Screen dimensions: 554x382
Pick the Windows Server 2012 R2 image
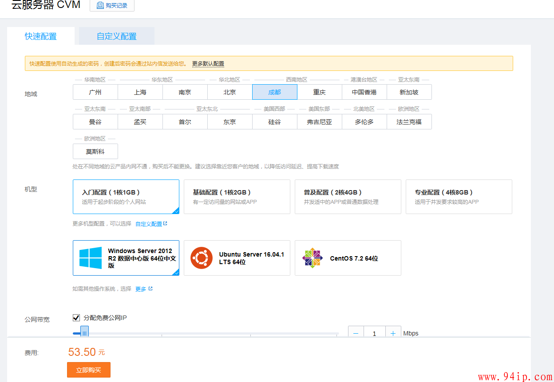point(126,258)
